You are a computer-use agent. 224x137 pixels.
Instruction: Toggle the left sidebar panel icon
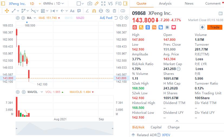point(3,4)
